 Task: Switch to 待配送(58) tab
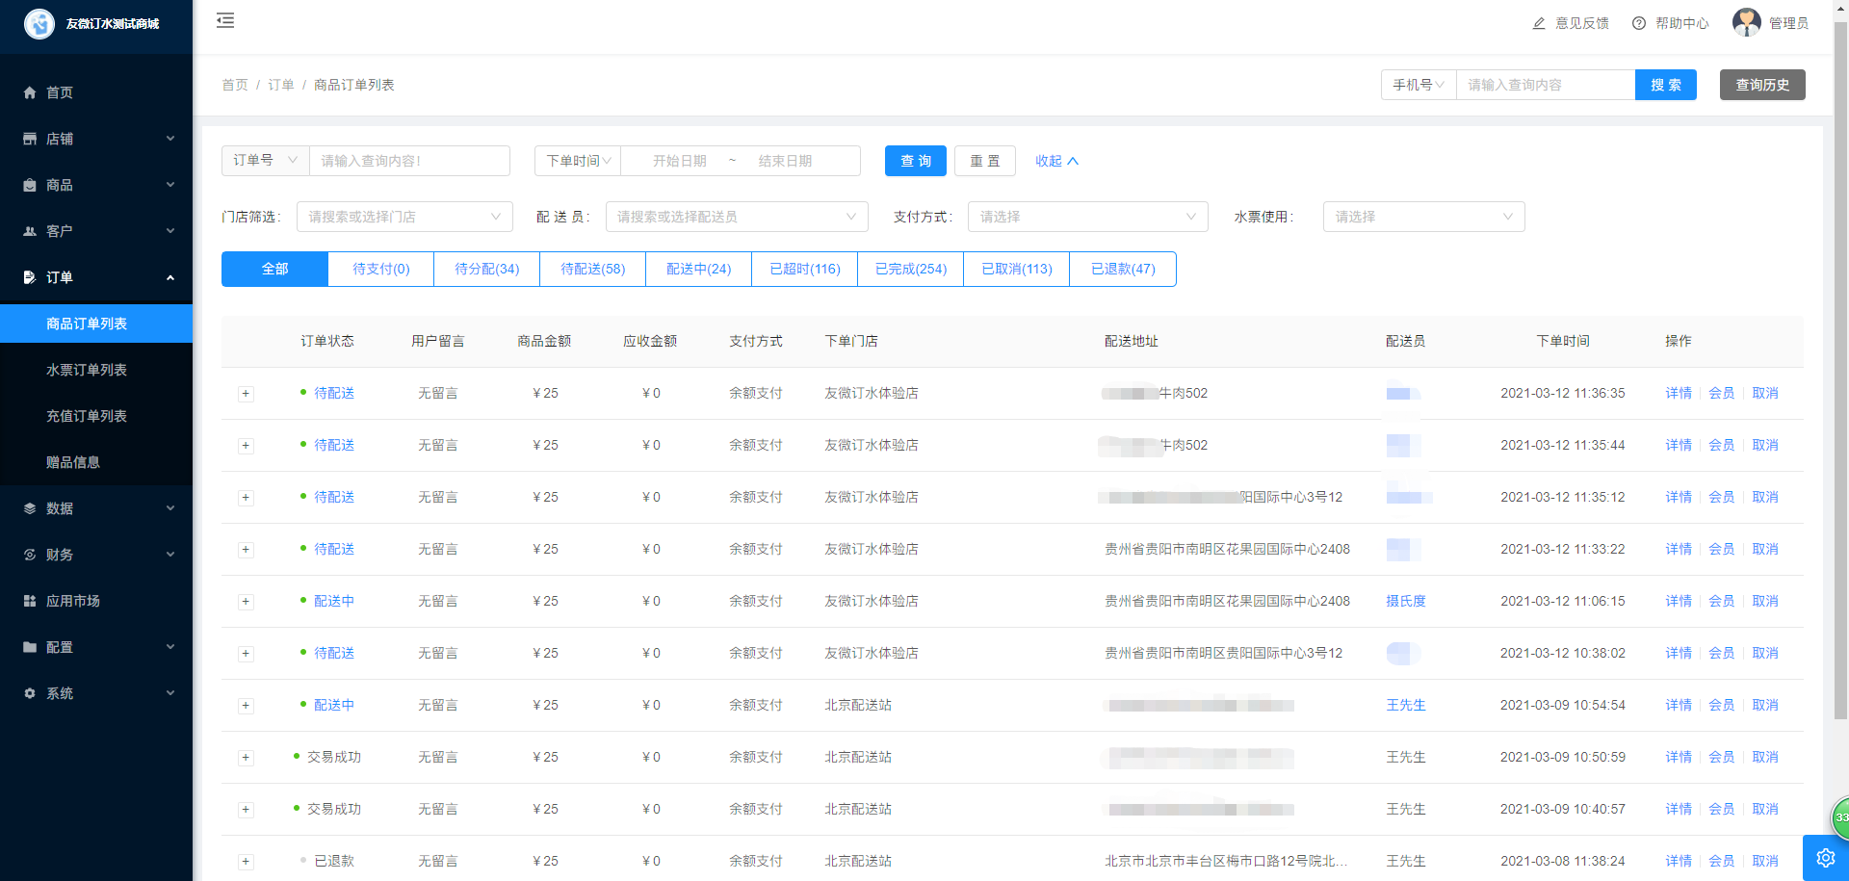point(593,269)
